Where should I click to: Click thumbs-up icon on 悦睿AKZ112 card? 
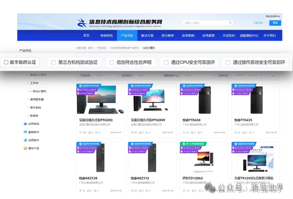point(140,191)
